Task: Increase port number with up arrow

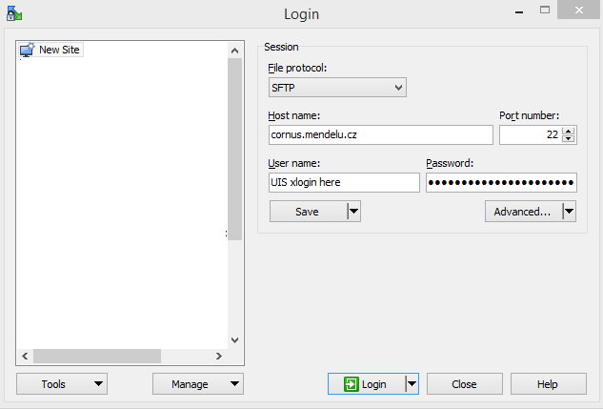Action: point(569,131)
